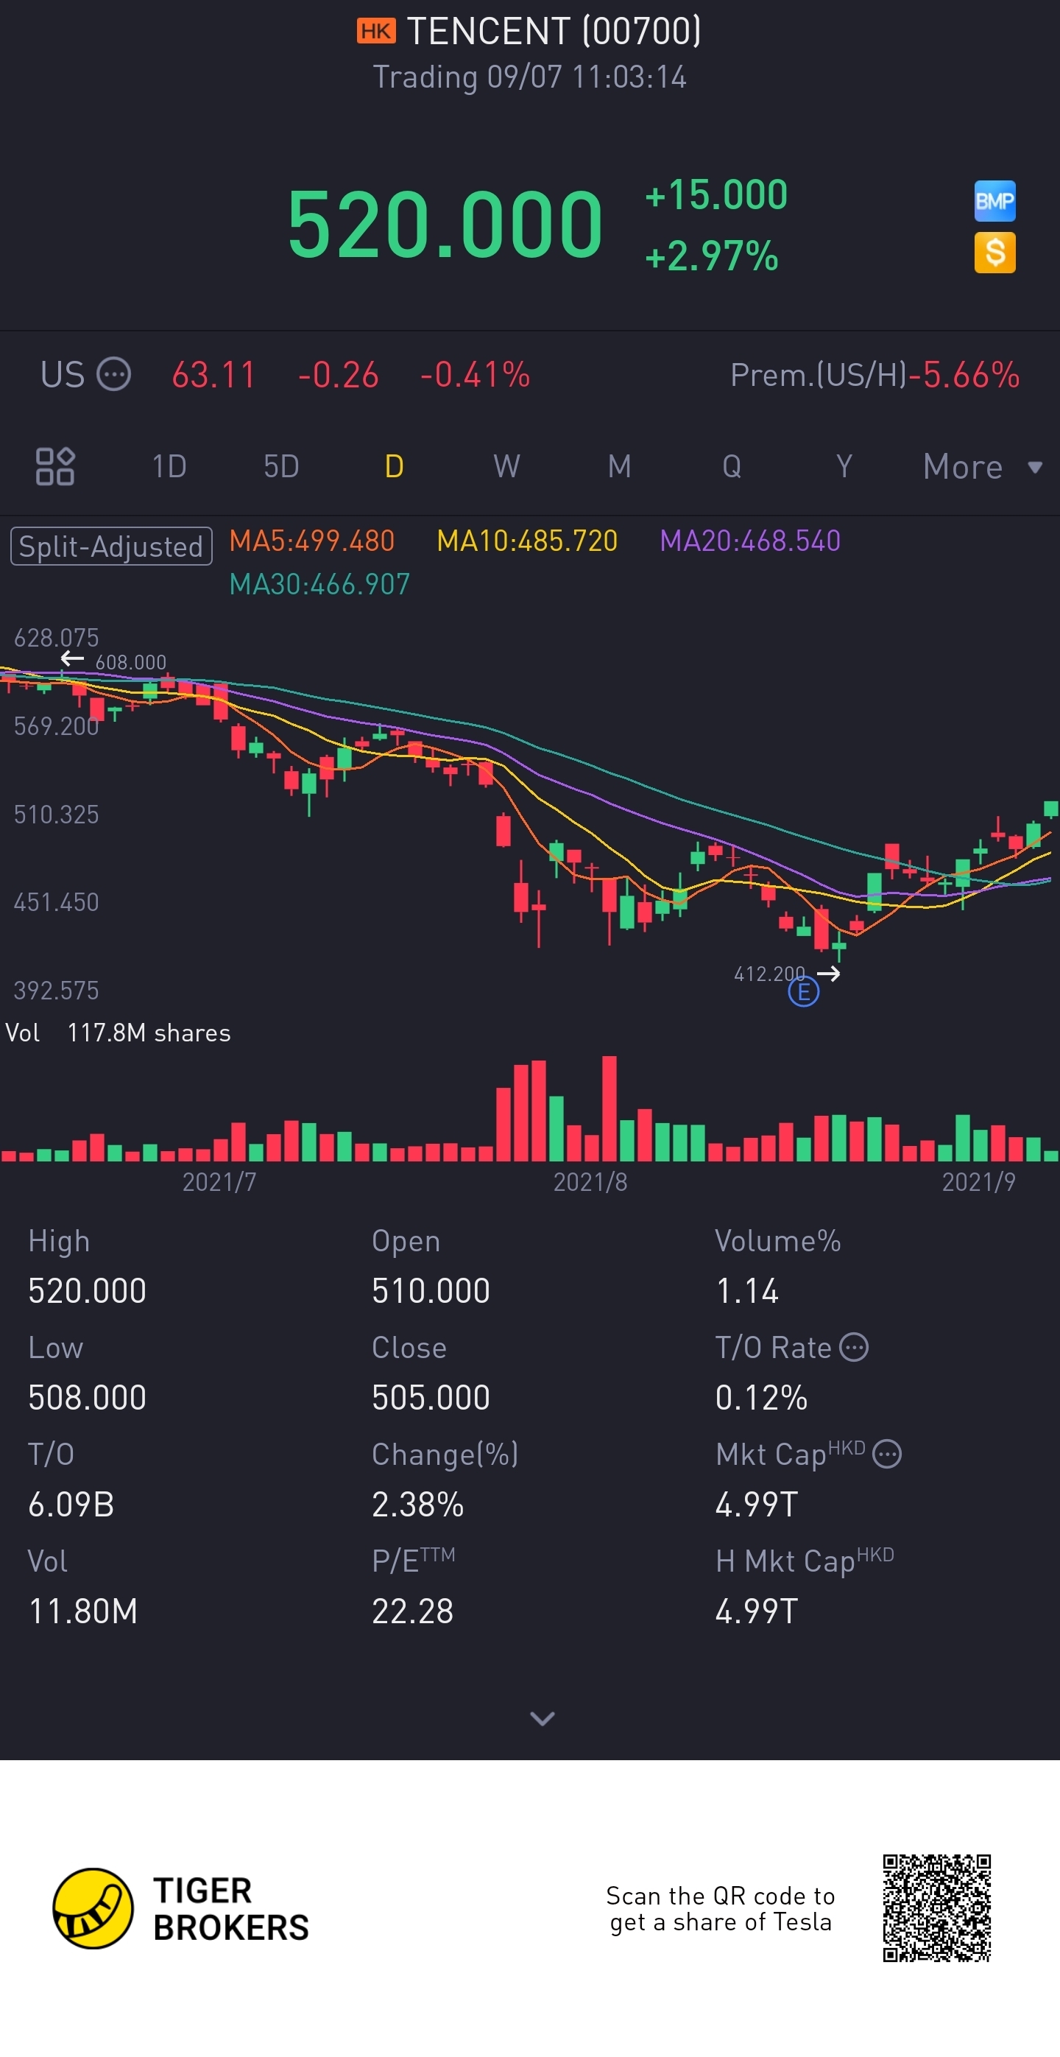
Task: Tap the BMP quote badge icon
Action: pos(994,200)
